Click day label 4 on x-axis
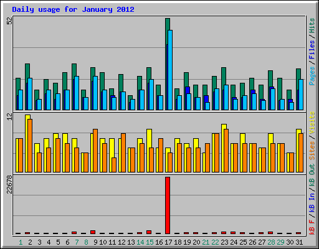Image resolution: width=319 pixels, height=249 pixels. [x=49, y=242]
